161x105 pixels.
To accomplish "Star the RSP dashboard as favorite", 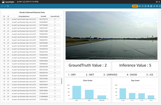I will [18, 2].
